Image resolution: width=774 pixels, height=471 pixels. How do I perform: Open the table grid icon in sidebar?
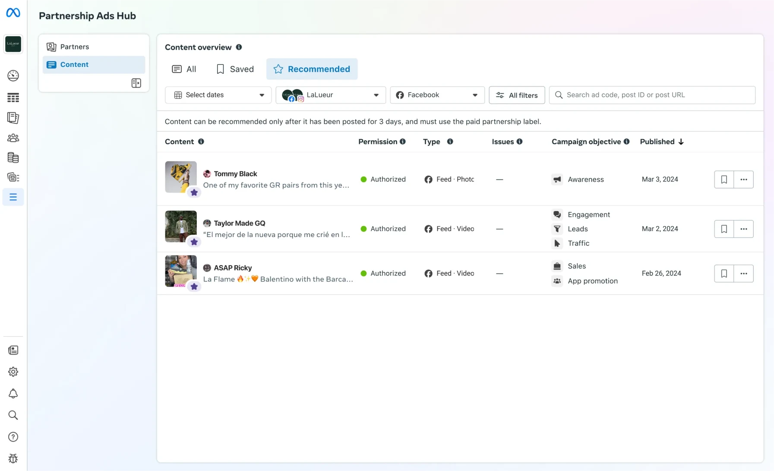tap(13, 98)
